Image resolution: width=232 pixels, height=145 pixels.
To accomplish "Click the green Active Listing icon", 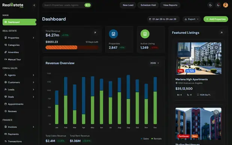I will point(145,34).
